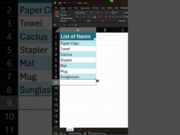Open the font color palette arrow
This screenshot has width=180, height=135.
pos(102,17)
